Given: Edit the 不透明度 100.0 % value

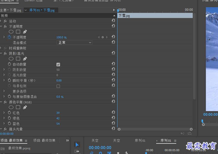Looking at the screenshot, I should pyautogui.click(x=61, y=37).
